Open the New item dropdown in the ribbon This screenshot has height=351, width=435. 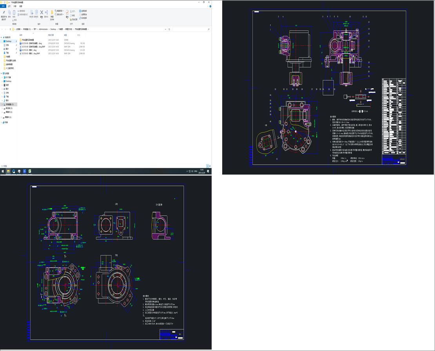point(59,11)
